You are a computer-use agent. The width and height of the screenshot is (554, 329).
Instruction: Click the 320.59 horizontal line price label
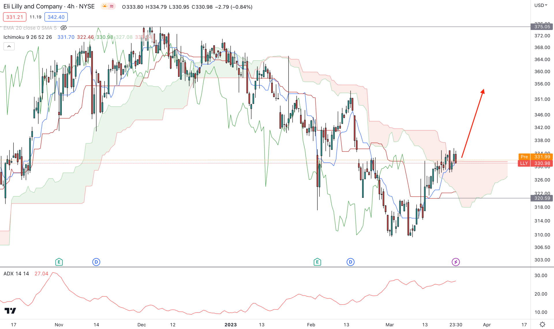click(x=542, y=198)
